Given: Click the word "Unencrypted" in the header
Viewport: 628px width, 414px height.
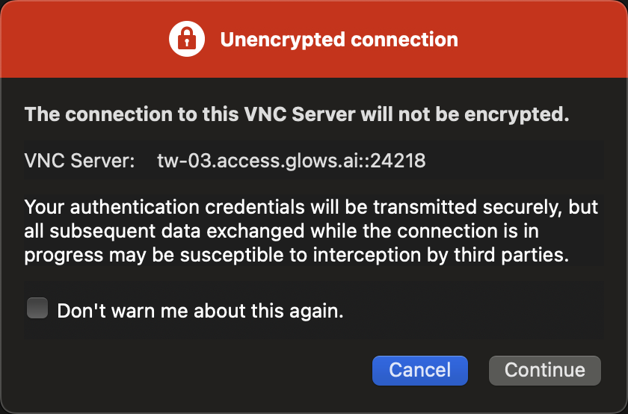Looking at the screenshot, I should coord(283,40).
